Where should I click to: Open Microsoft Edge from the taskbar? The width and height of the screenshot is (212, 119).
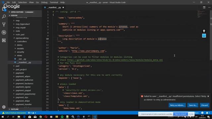pos(24,117)
